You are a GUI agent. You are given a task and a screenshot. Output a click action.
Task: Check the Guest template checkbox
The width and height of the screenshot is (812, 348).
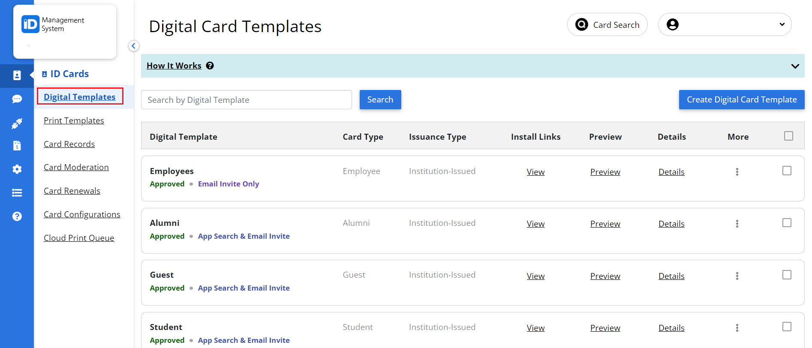(x=787, y=275)
